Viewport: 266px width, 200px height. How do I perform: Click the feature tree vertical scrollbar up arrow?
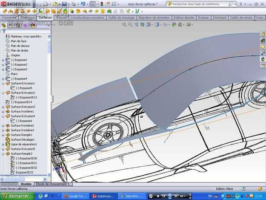(x=49, y=36)
